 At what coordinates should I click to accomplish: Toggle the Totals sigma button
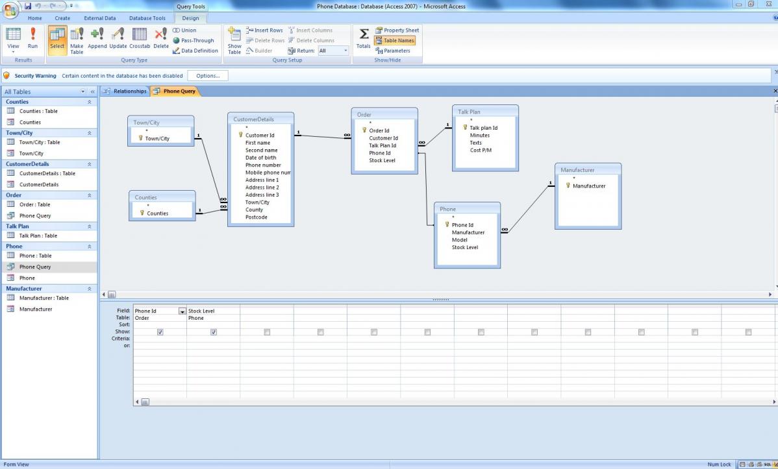click(364, 38)
